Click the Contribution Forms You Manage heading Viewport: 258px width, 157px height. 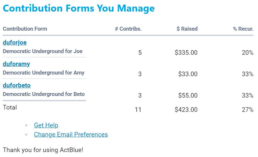pos(79,9)
